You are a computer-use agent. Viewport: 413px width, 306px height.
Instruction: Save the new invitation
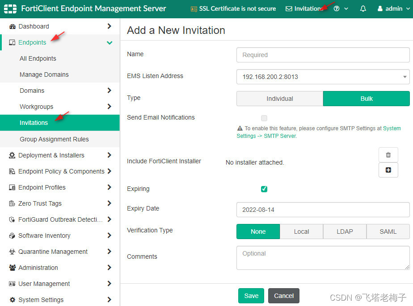point(251,296)
